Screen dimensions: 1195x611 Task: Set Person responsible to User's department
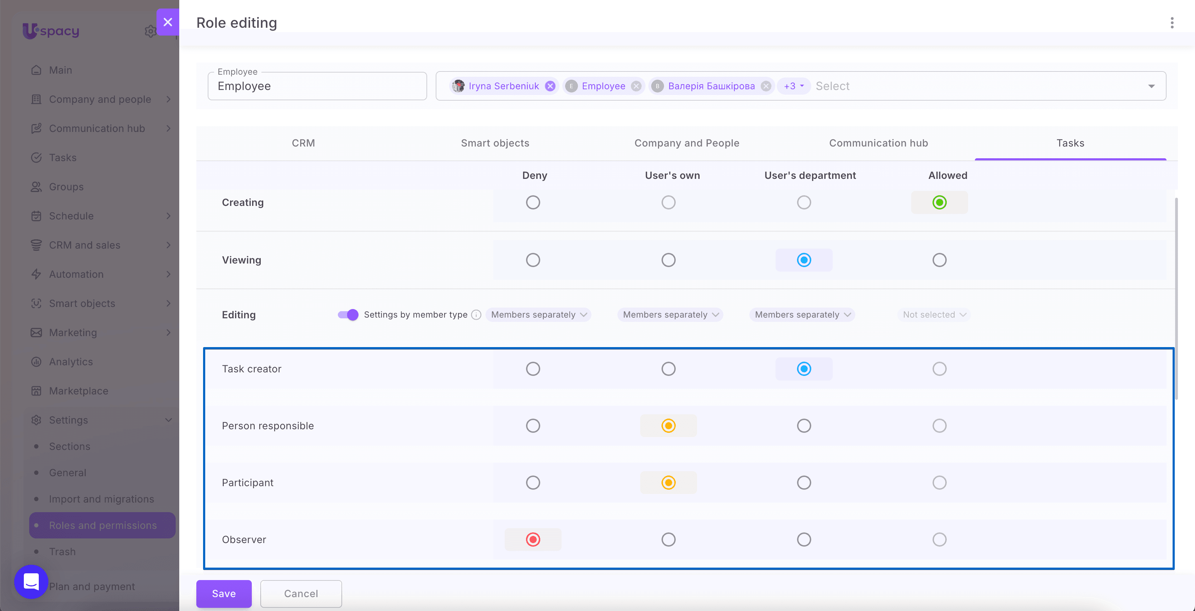pos(804,426)
